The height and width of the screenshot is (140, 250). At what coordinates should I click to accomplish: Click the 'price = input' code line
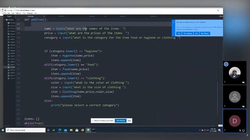click(x=86, y=33)
